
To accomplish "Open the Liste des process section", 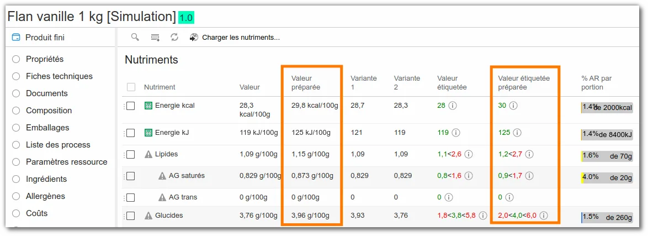I will 58,145.
